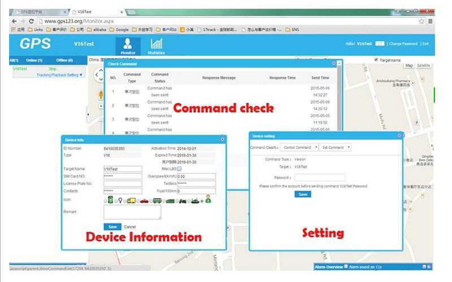Image resolution: width=452 pixels, height=282 pixels.
Task: Expand Tracking Playback Setting menu
Action: pyautogui.click(x=59, y=74)
